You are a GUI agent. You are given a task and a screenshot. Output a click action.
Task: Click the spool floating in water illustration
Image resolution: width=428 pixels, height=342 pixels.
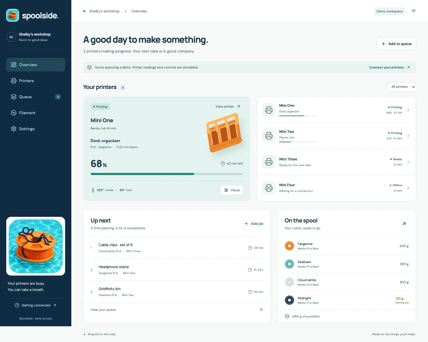[x=36, y=246]
